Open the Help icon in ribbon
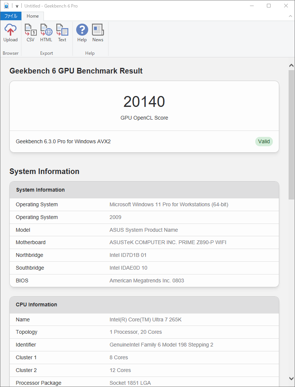 click(x=82, y=33)
